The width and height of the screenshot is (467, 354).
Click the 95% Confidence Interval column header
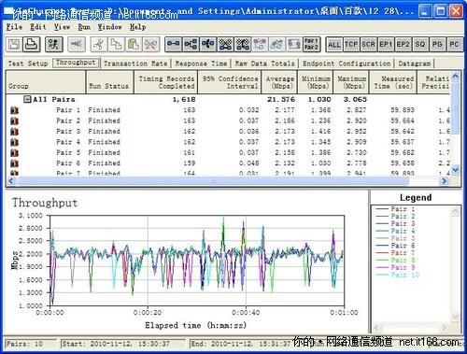(230, 82)
